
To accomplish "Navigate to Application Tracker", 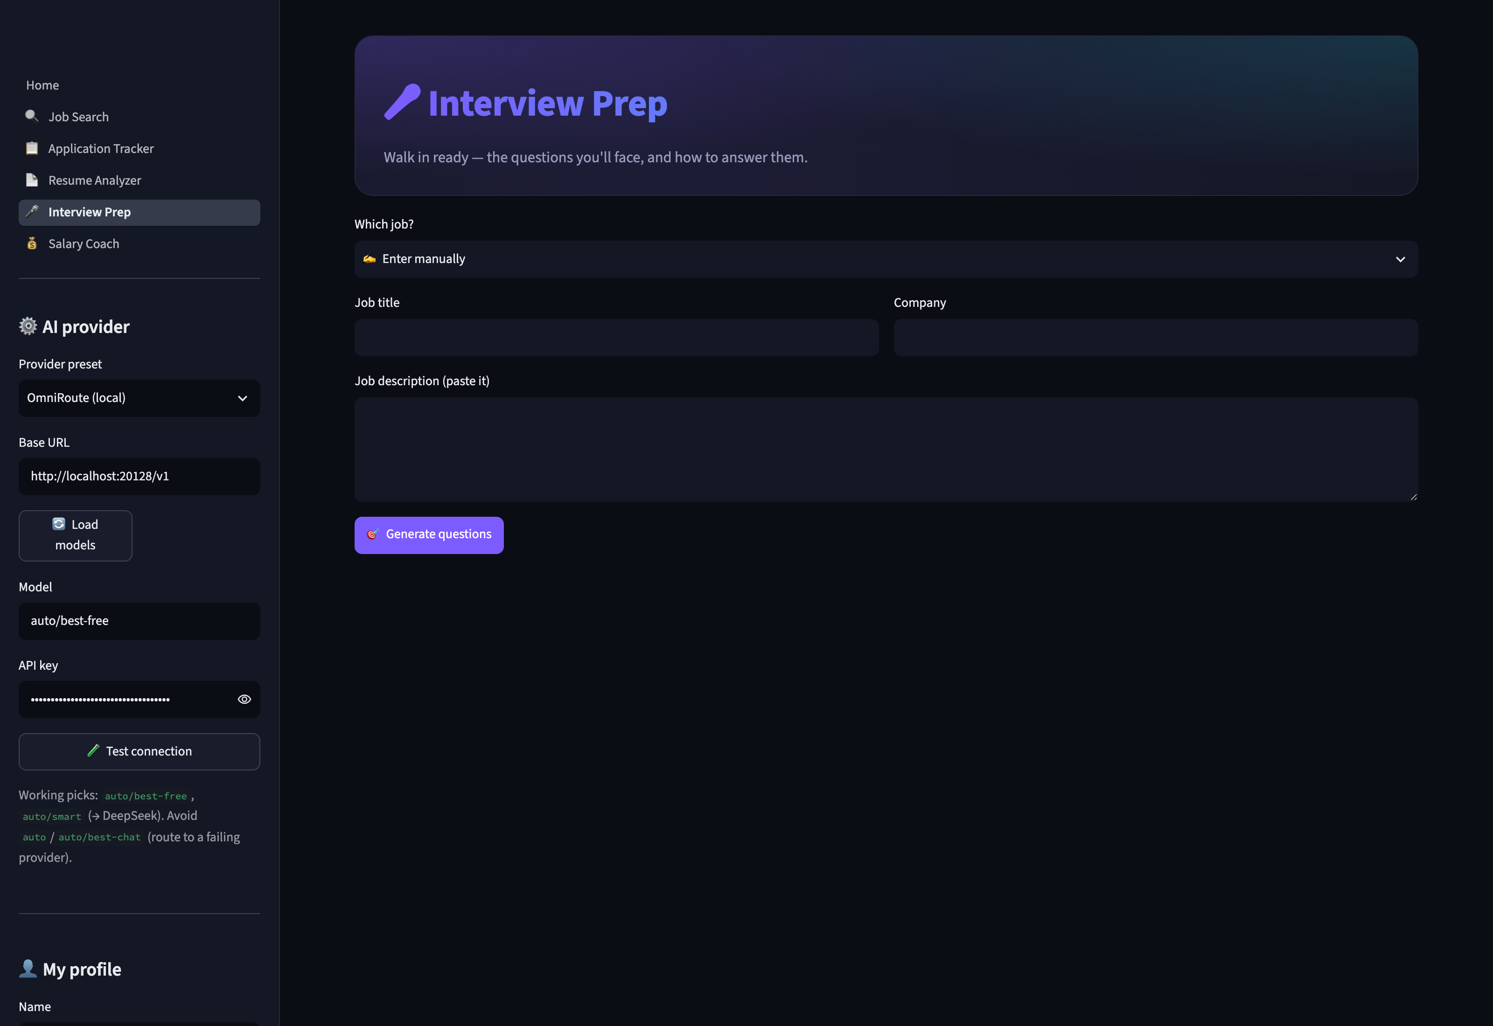I will (x=140, y=148).
